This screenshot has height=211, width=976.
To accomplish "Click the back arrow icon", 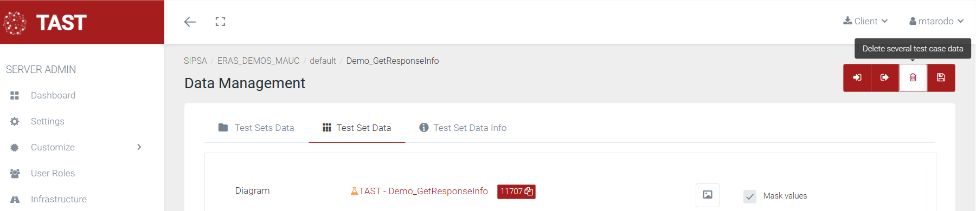I will click(190, 22).
